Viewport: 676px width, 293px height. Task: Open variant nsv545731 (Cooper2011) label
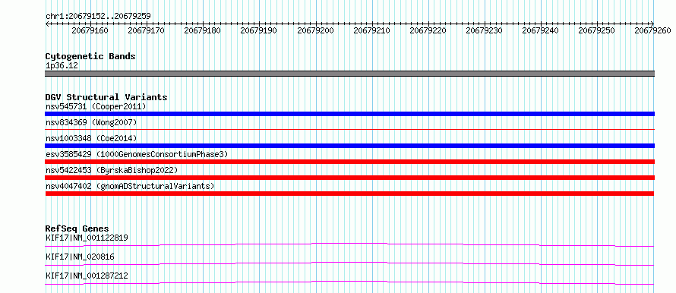point(96,106)
